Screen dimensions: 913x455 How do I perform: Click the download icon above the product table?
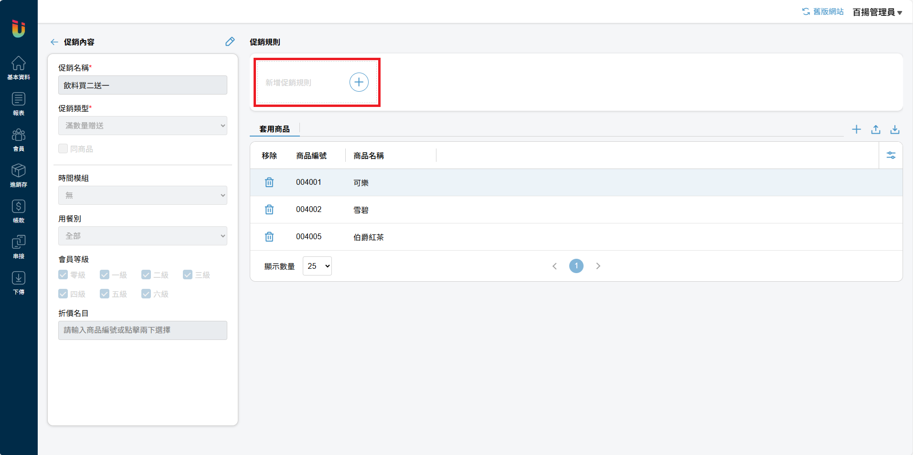pos(894,129)
